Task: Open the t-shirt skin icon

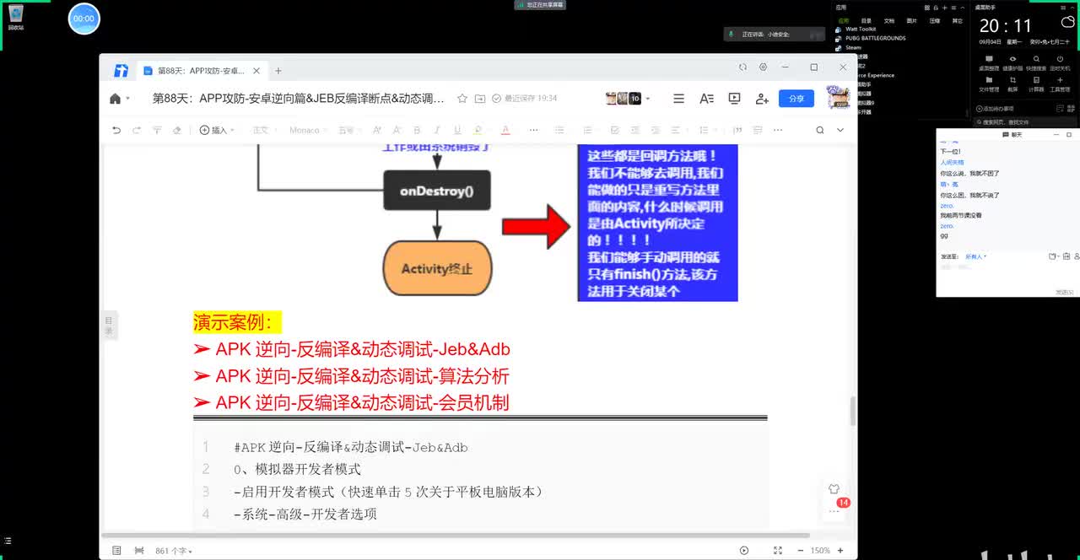Action: [834, 488]
